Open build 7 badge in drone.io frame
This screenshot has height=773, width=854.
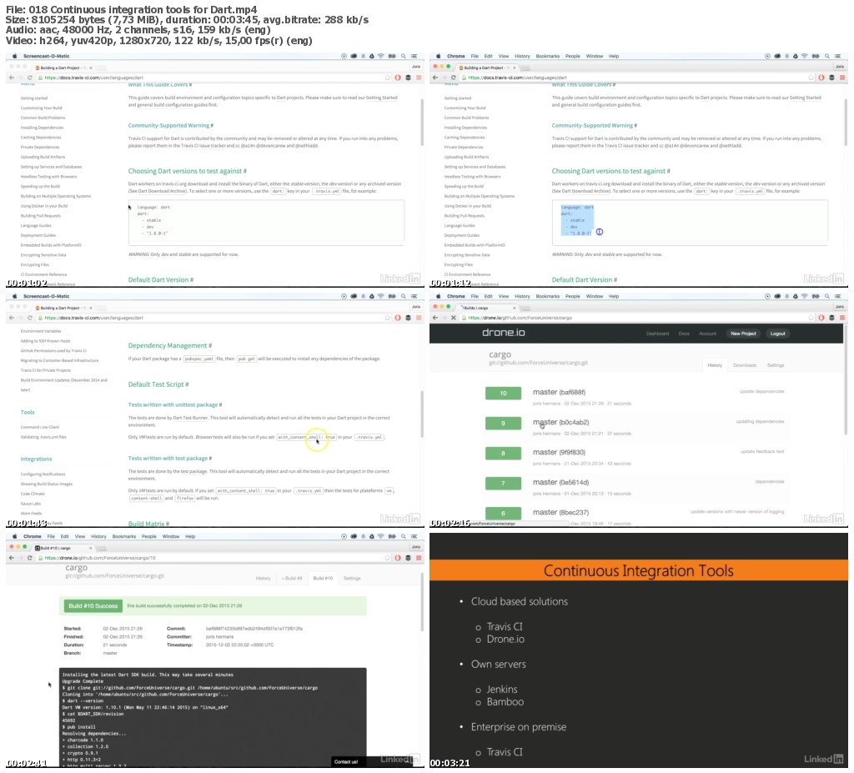point(503,483)
